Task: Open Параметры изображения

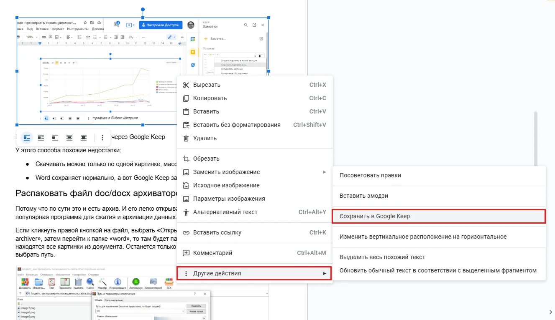Action: 255,199
